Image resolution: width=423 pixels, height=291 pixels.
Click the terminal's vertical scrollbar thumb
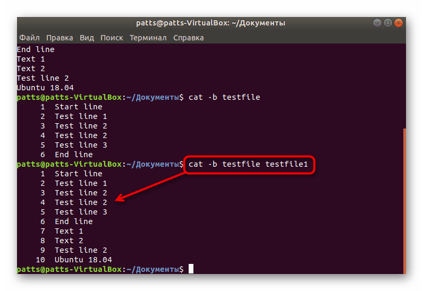coord(404,201)
